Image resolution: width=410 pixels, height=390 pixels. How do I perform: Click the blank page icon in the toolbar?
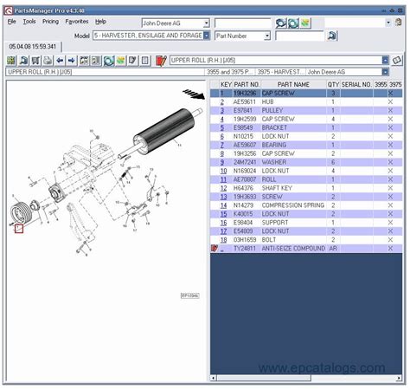click(x=145, y=61)
